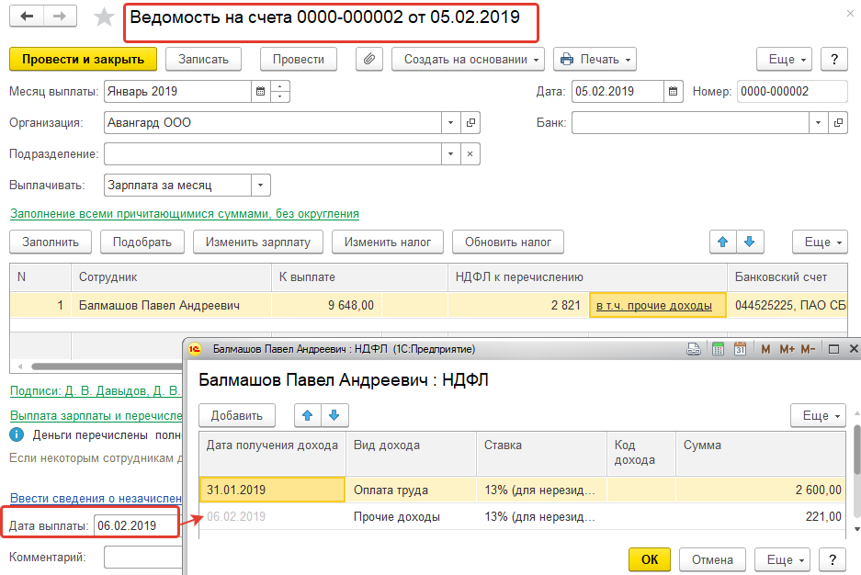Open calendar for Месяц выплаты field
The width and height of the screenshot is (861, 575).
pyautogui.click(x=260, y=92)
